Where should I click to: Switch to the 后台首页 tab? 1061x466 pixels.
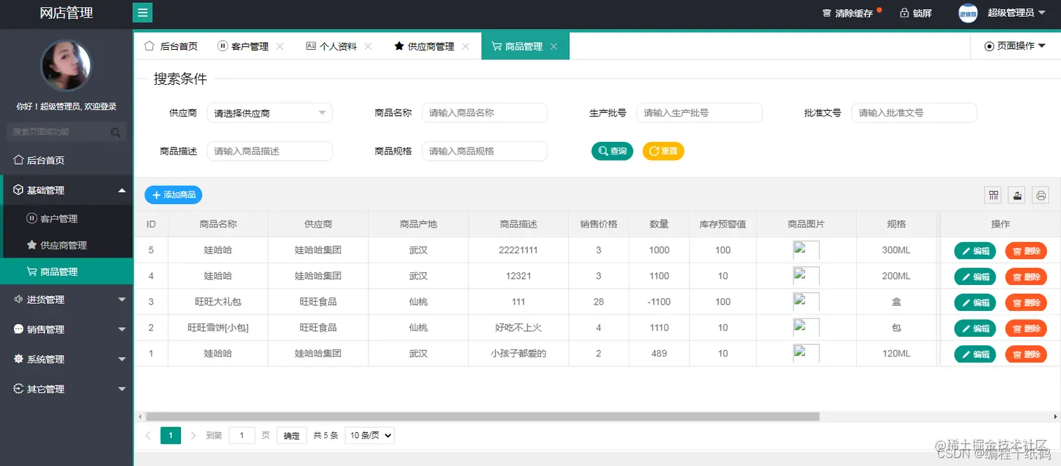point(171,46)
